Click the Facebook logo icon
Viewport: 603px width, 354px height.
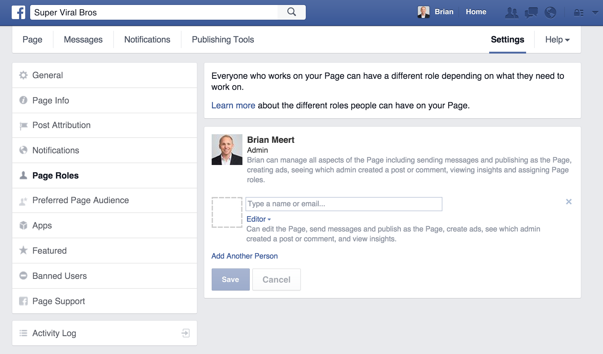coord(18,12)
